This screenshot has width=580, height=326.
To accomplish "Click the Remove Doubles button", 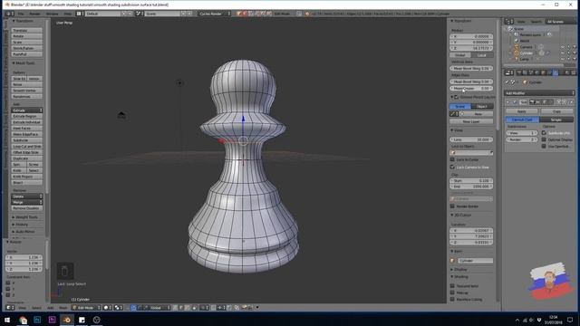I will pyautogui.click(x=26, y=208).
